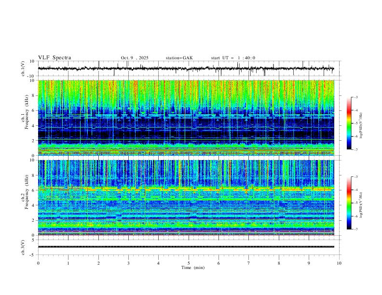The image size is (382, 295).
Task: Click the ch.1 black voltage waveform trace
Action: 186,68
